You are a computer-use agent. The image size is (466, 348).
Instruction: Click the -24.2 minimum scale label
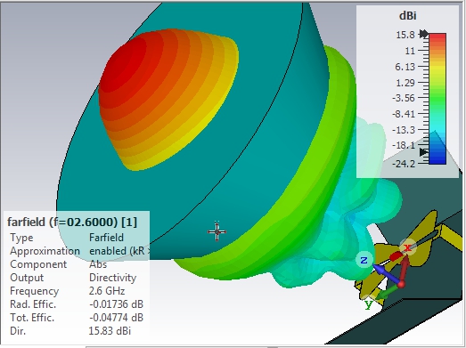pos(404,163)
